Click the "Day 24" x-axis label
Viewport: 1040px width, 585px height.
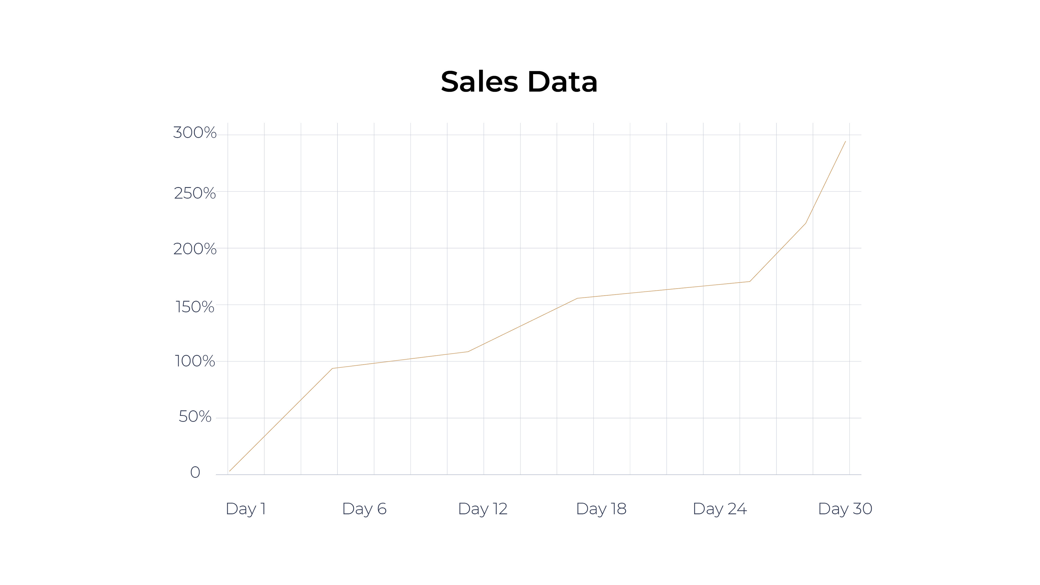click(x=719, y=509)
